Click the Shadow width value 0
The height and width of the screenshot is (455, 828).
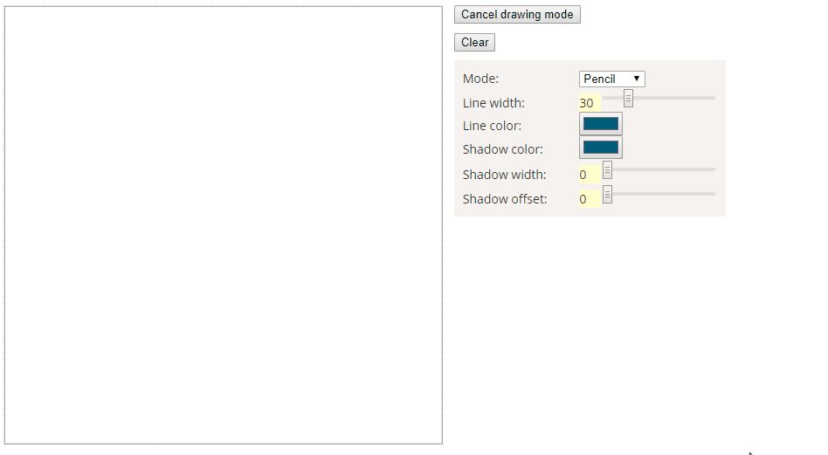click(583, 175)
